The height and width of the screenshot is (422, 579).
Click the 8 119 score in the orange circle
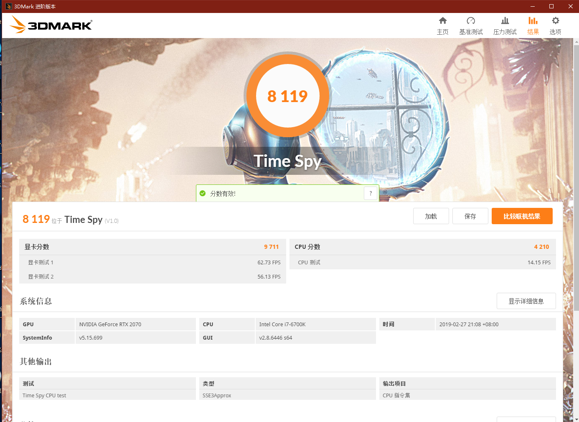287,96
